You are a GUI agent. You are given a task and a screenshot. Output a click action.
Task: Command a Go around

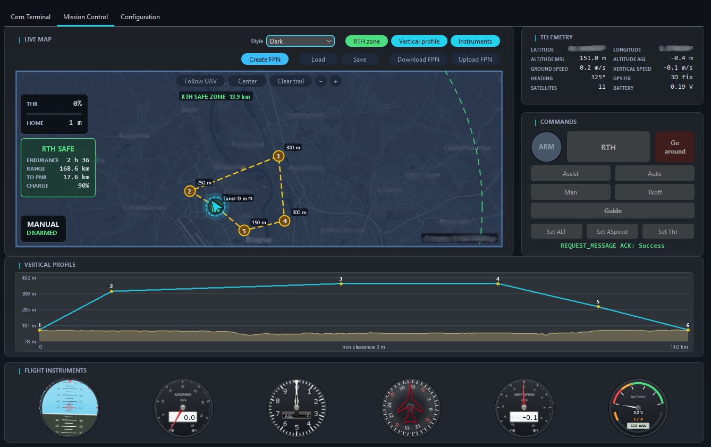click(x=675, y=147)
